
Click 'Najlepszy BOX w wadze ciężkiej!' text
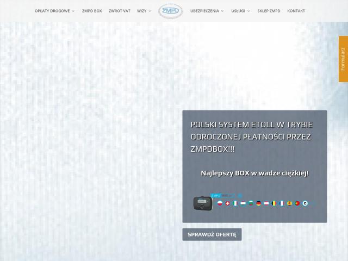254,173
